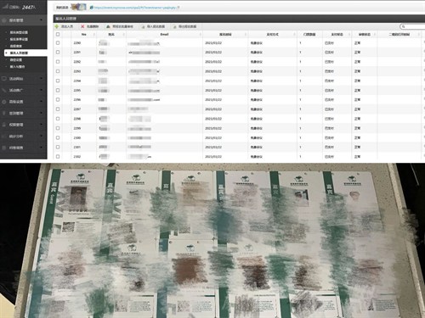Viewport: 425px width, 318px height.
Task: Open the event URL link at the top
Action: (135, 8)
